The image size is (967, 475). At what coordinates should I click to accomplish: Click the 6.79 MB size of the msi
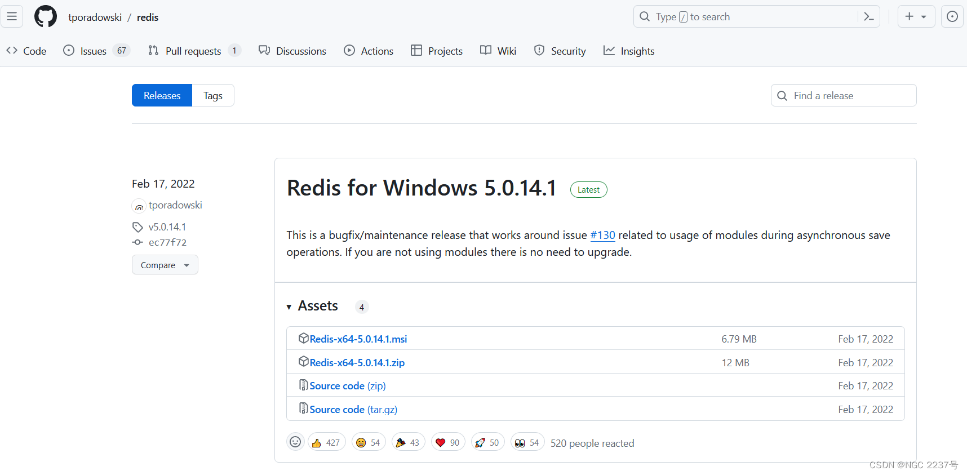[739, 339]
